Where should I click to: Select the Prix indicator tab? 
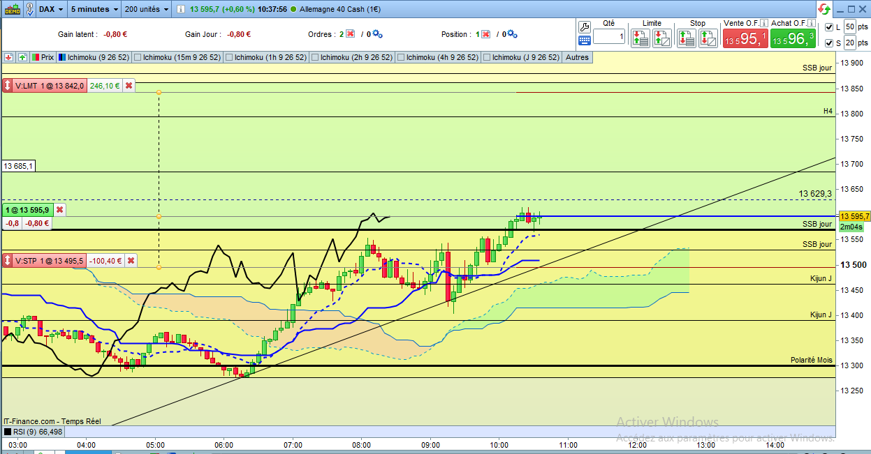[x=43, y=57]
